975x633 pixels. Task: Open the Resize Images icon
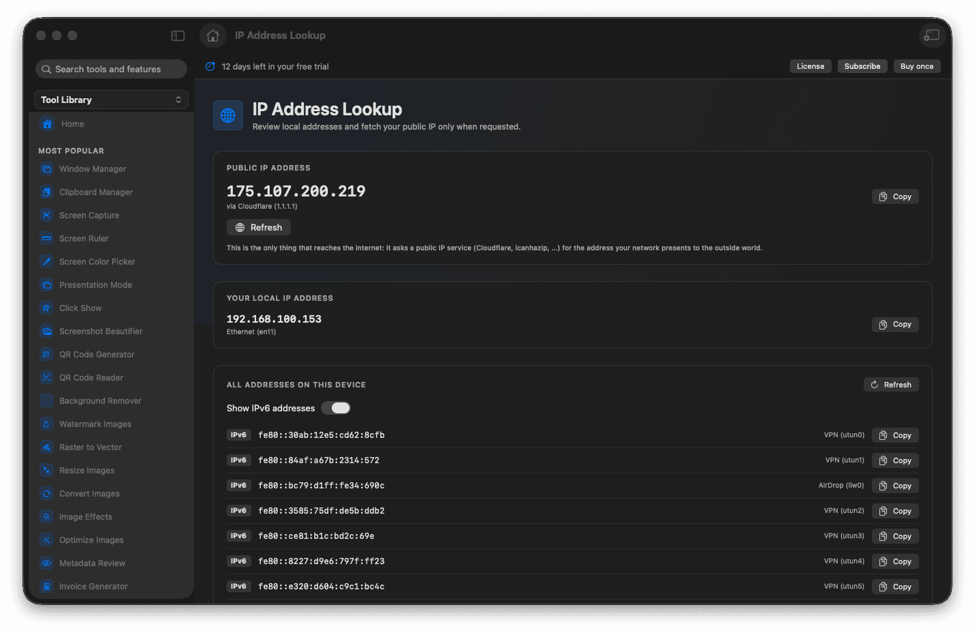tap(46, 471)
